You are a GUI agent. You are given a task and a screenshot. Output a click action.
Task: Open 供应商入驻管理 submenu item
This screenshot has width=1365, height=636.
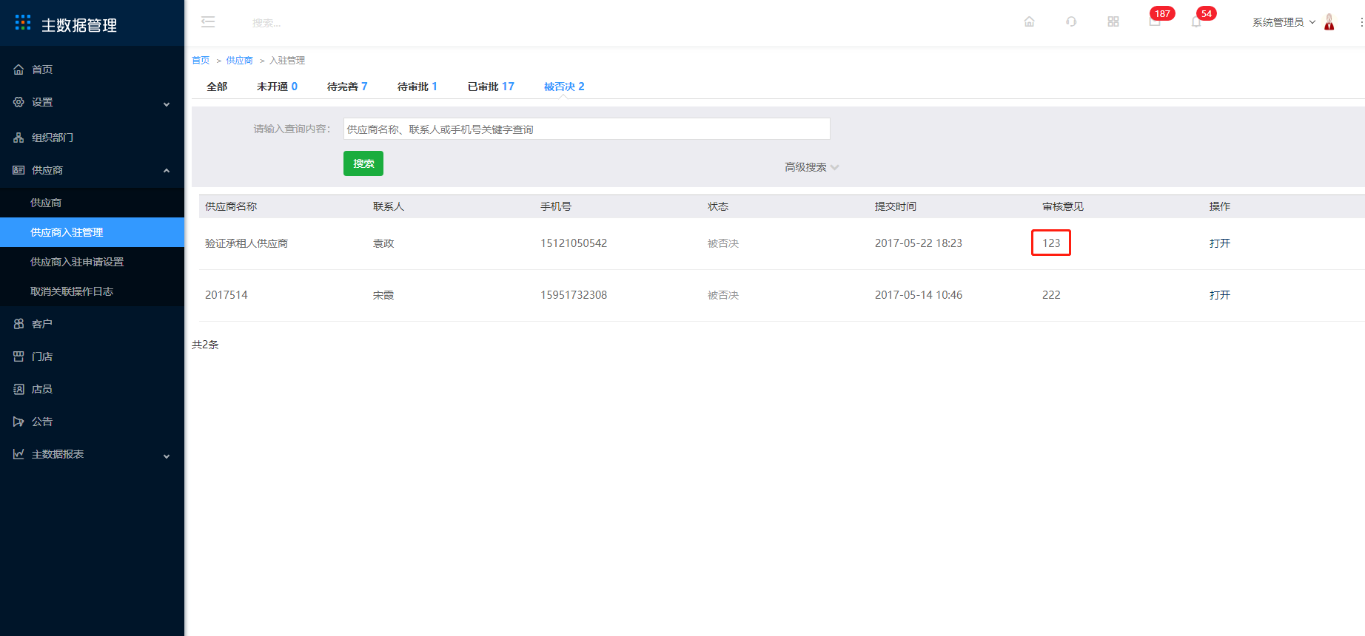point(92,232)
